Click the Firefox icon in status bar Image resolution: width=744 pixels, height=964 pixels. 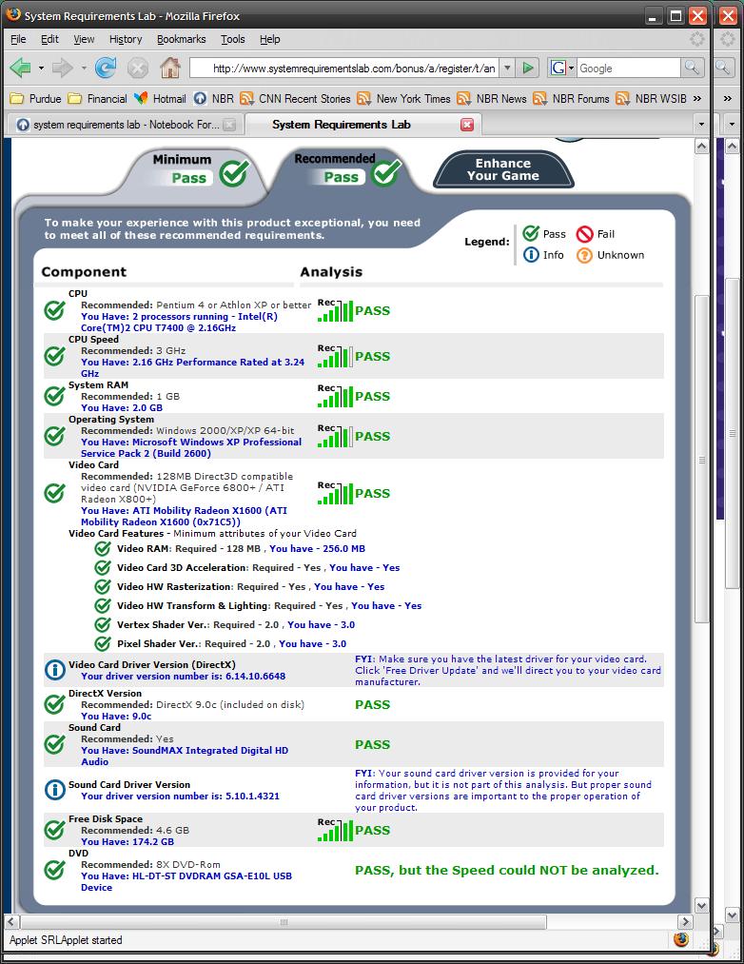coord(680,939)
